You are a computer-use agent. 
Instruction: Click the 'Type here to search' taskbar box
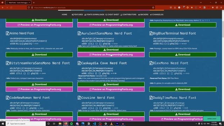click(x=26, y=124)
